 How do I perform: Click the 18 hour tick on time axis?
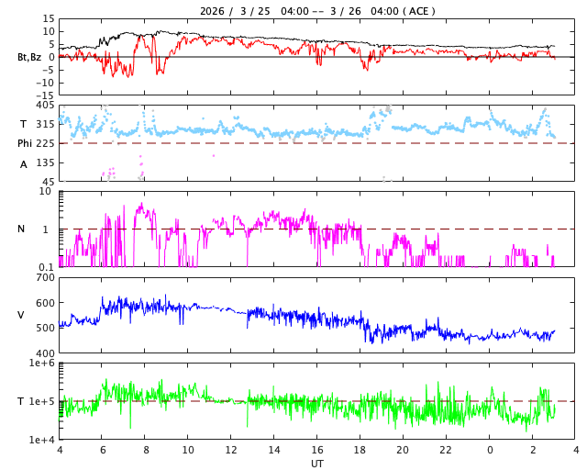pyautogui.click(x=360, y=451)
